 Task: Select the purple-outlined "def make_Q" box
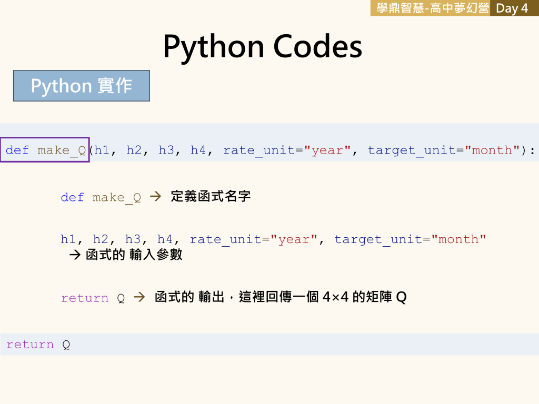45,150
